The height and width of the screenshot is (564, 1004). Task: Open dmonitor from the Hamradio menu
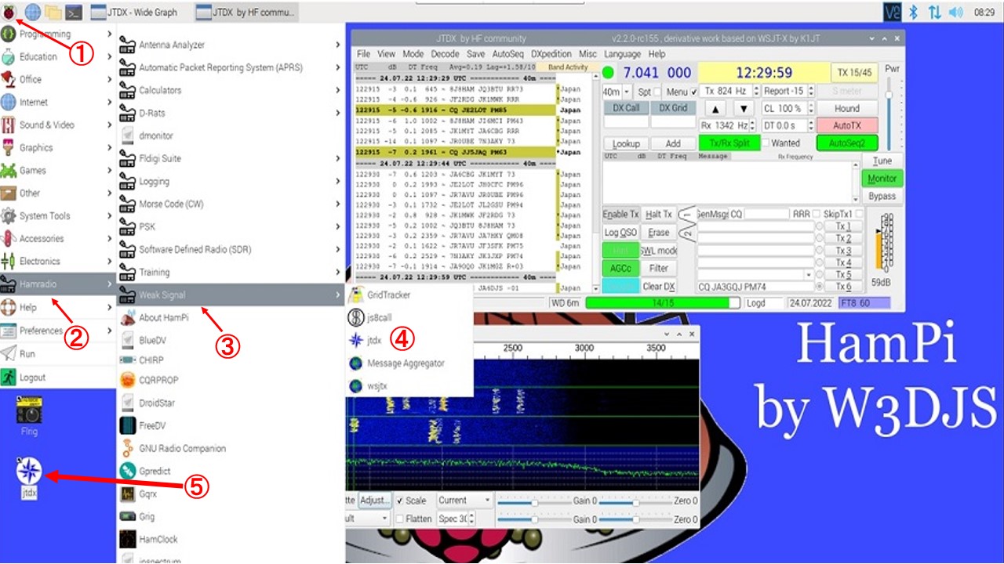pos(231,136)
